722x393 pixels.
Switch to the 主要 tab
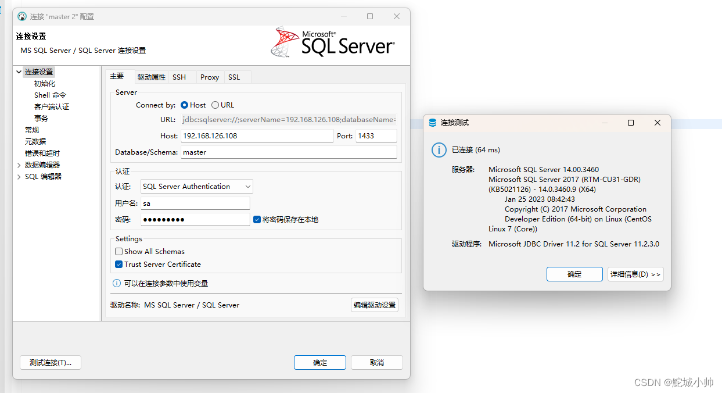tap(117, 76)
